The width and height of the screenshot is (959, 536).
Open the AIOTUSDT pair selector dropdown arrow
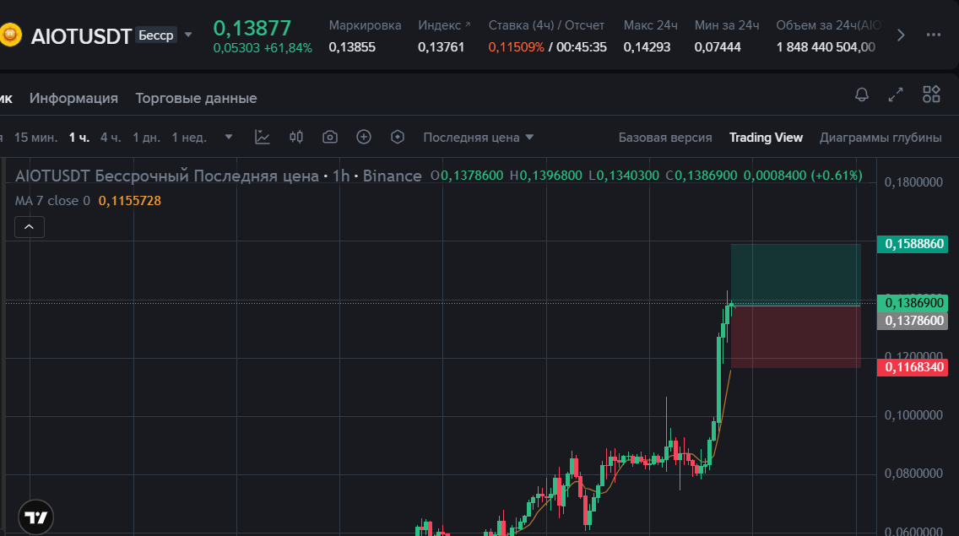coord(188,35)
